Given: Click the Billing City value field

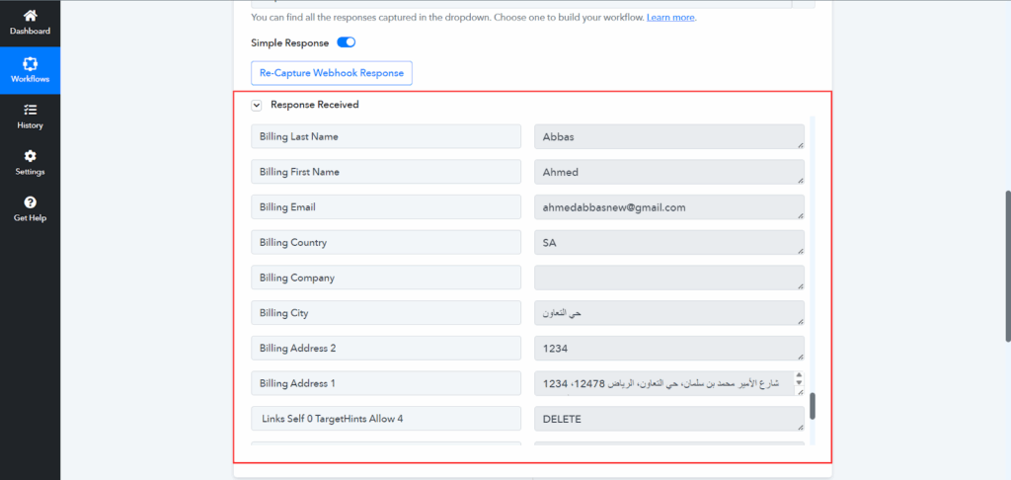Looking at the screenshot, I should [x=669, y=313].
